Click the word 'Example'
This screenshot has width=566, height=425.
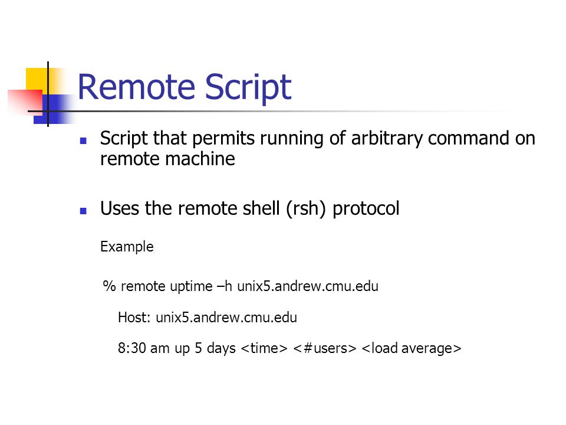point(127,247)
